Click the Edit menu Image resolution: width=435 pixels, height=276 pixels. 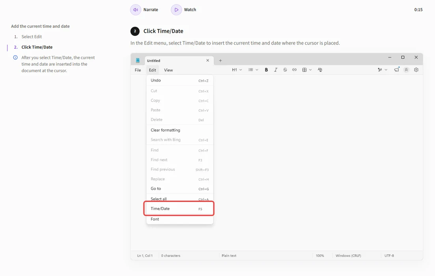pos(152,70)
